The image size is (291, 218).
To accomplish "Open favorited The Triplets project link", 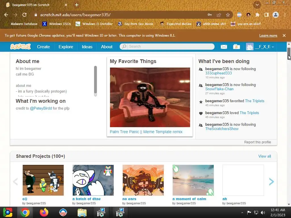I will click(255, 101).
